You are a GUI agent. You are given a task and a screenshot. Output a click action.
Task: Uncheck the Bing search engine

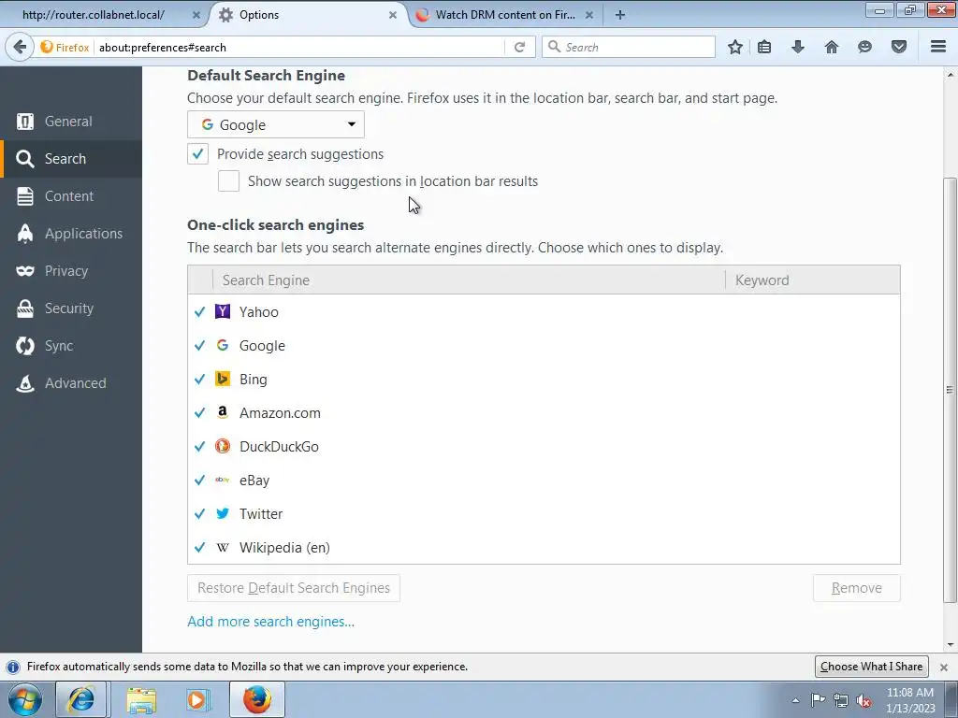pos(199,380)
